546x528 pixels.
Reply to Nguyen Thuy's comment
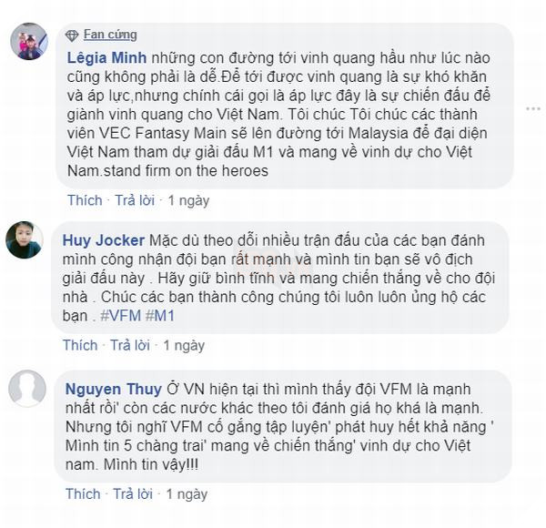[x=132, y=493]
